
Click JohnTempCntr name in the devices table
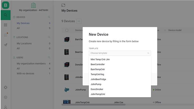point(82,102)
